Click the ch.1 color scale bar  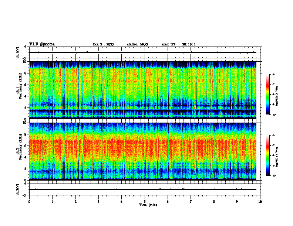pos(268,95)
